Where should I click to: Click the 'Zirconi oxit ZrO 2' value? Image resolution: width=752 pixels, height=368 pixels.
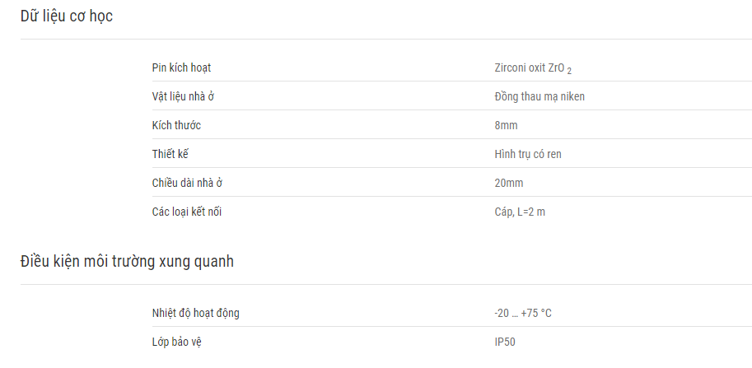click(x=533, y=68)
